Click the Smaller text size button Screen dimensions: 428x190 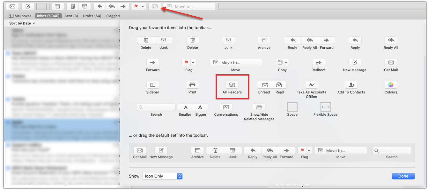pos(186,107)
